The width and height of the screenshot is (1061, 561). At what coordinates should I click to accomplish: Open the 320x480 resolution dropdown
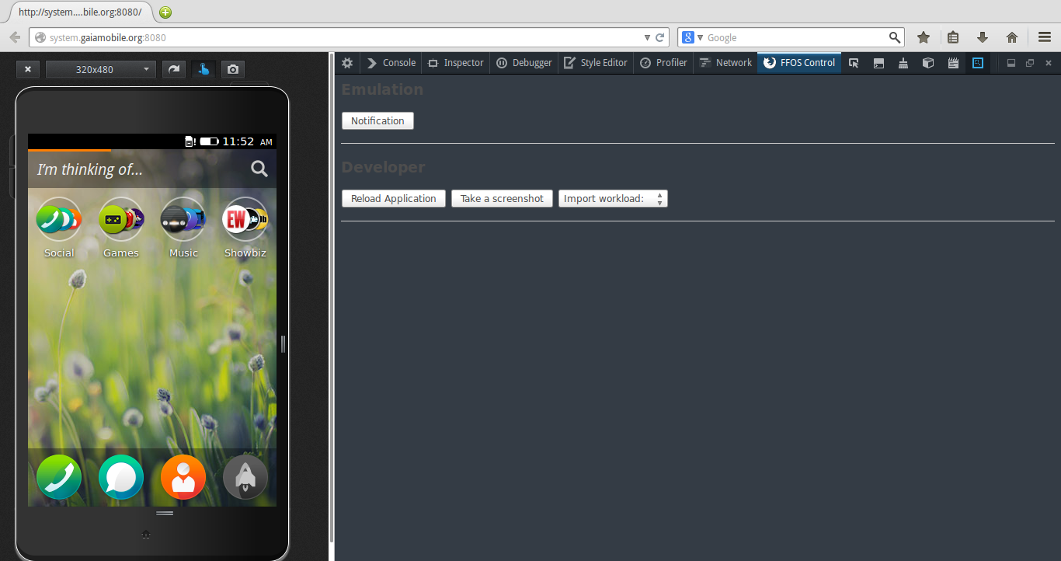(x=100, y=68)
